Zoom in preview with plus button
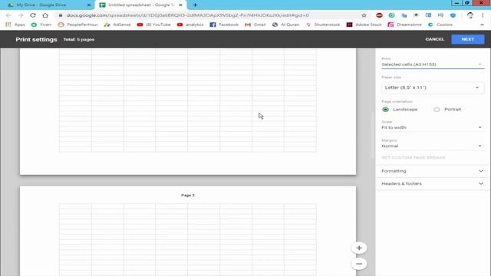Viewport: 491px width, 276px height. click(x=359, y=248)
